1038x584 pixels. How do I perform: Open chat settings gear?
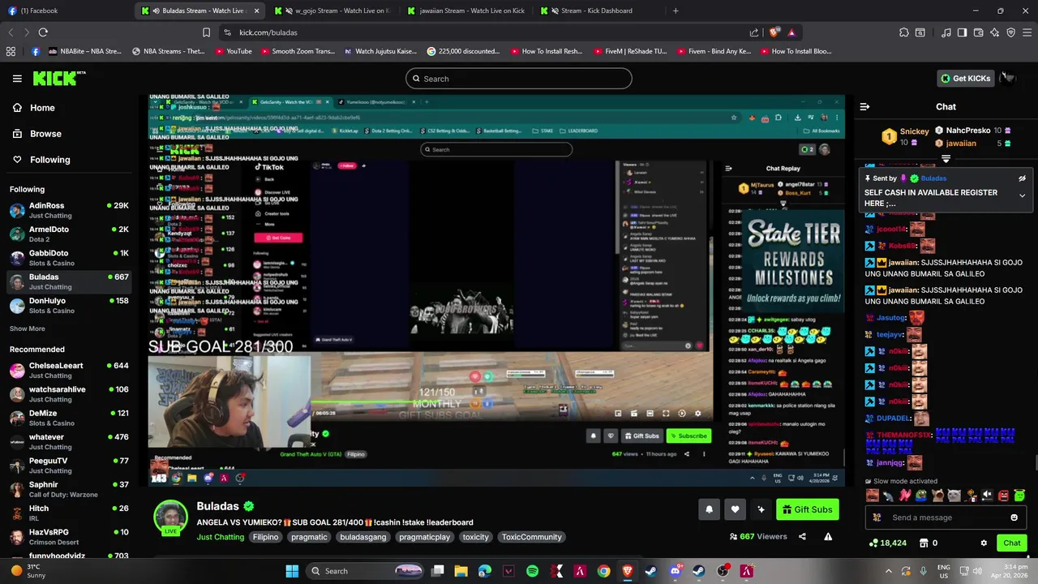pos(984,543)
